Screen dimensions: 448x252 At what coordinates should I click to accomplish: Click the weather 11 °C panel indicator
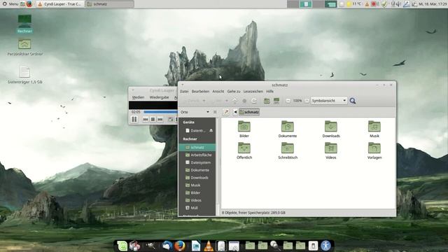(x=353, y=4)
